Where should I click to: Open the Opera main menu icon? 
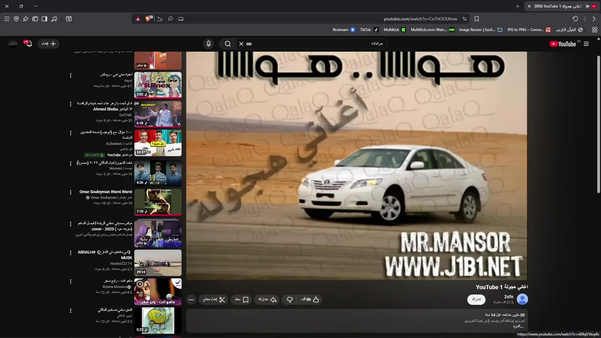(7, 19)
